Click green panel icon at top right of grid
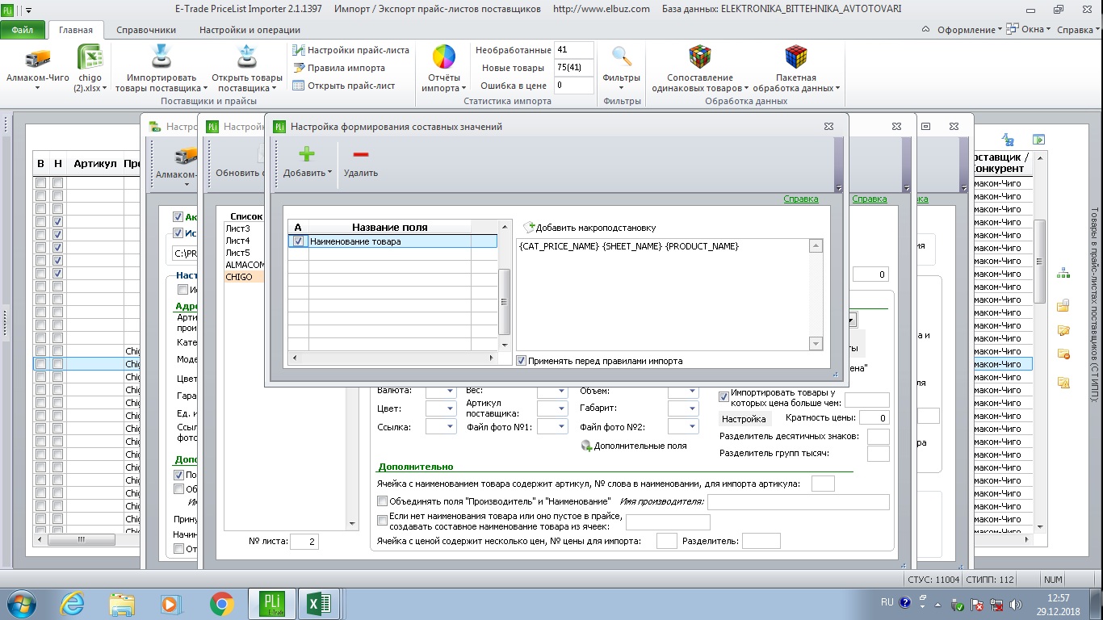1103x620 pixels. pyautogui.click(x=1038, y=140)
